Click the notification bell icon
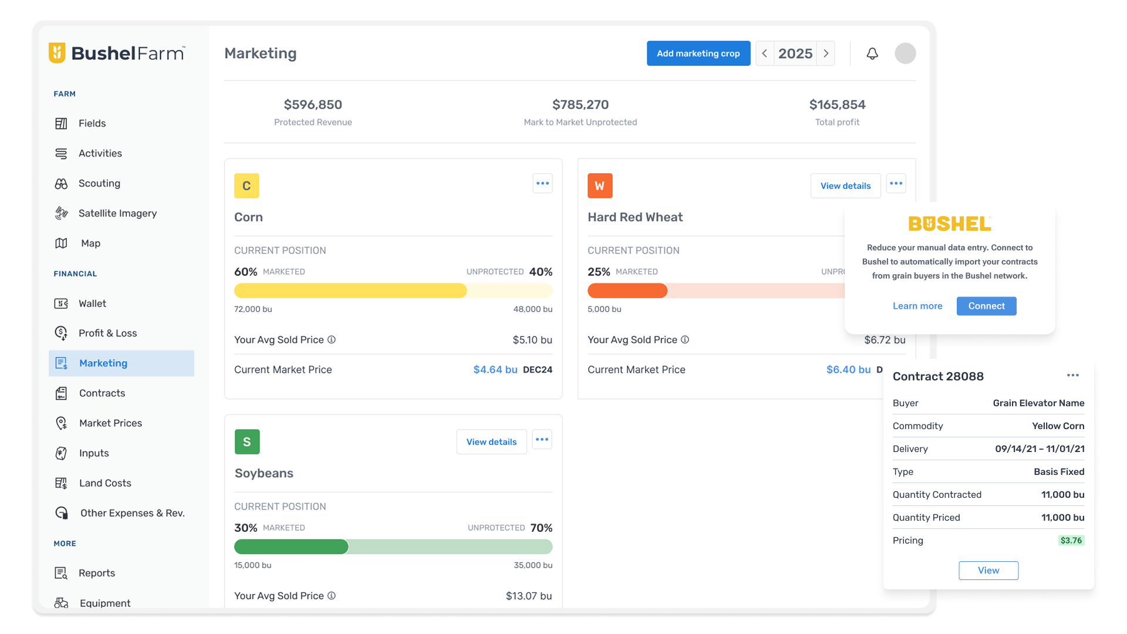This screenshot has width=1127, height=634. tap(872, 53)
